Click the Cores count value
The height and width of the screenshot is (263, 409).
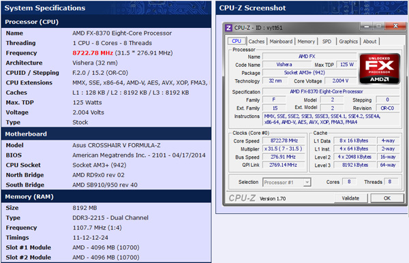pos(349,182)
